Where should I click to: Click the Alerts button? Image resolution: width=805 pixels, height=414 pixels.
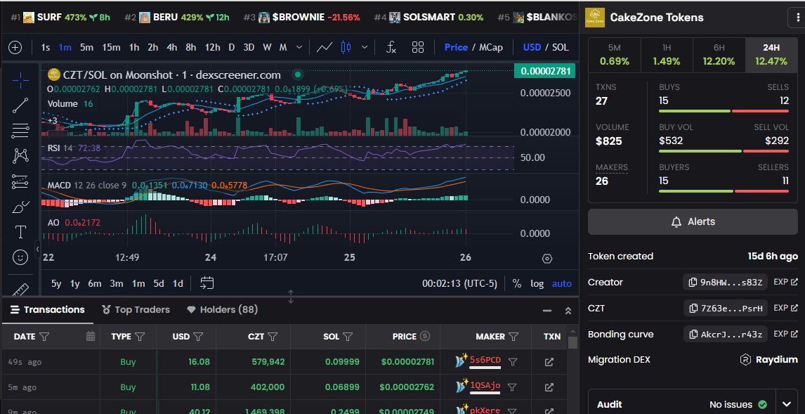tap(693, 222)
